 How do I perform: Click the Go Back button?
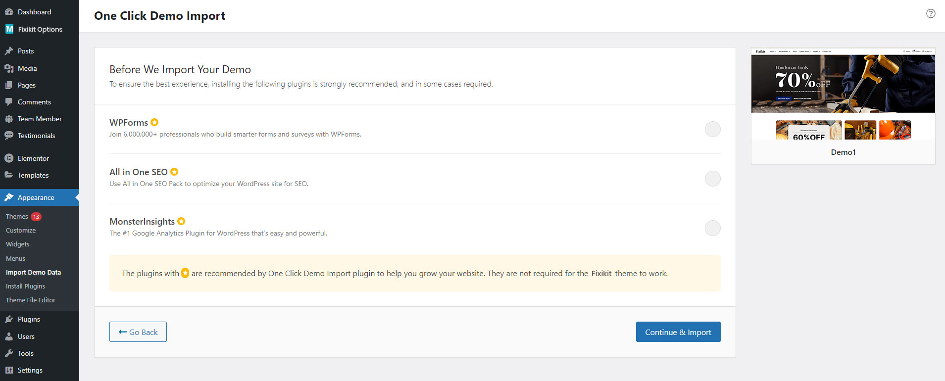point(138,332)
